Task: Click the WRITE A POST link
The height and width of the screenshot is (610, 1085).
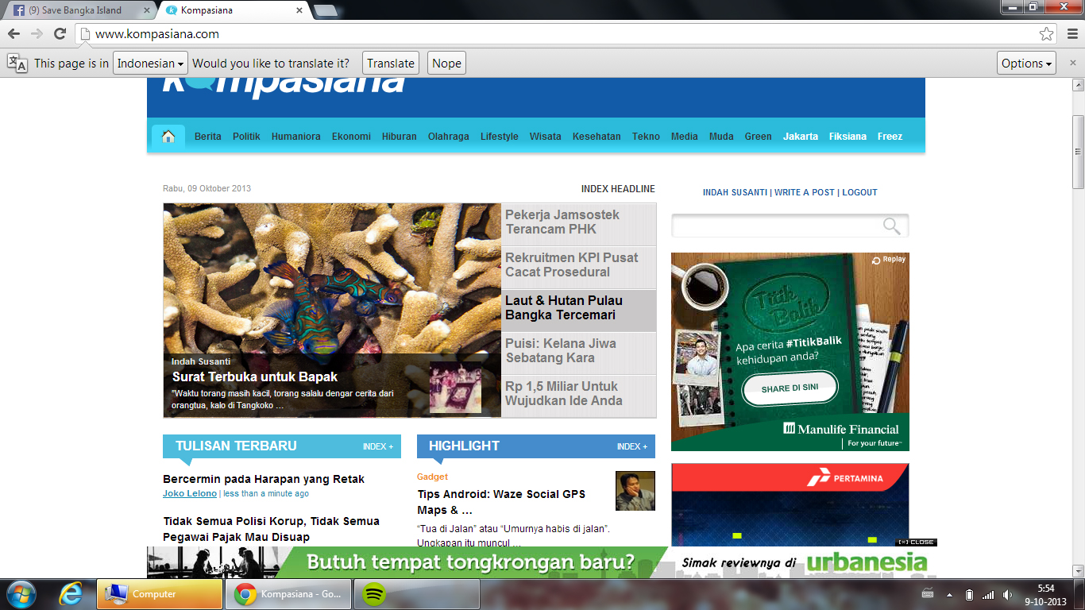Action: [x=804, y=192]
